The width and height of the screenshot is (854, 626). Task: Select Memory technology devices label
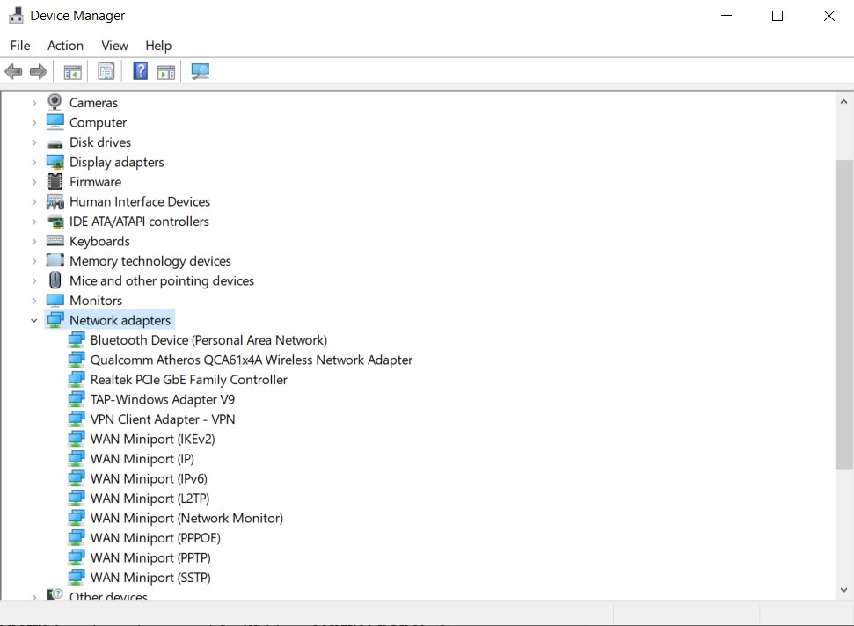click(150, 261)
